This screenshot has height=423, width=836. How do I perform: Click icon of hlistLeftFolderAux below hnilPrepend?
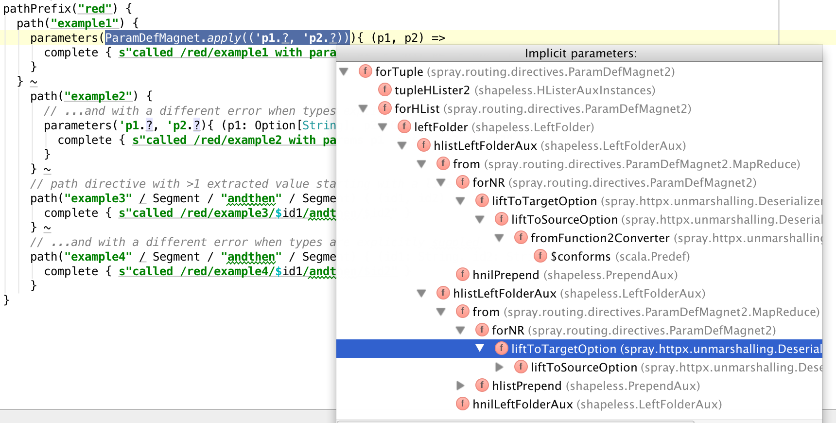point(443,293)
